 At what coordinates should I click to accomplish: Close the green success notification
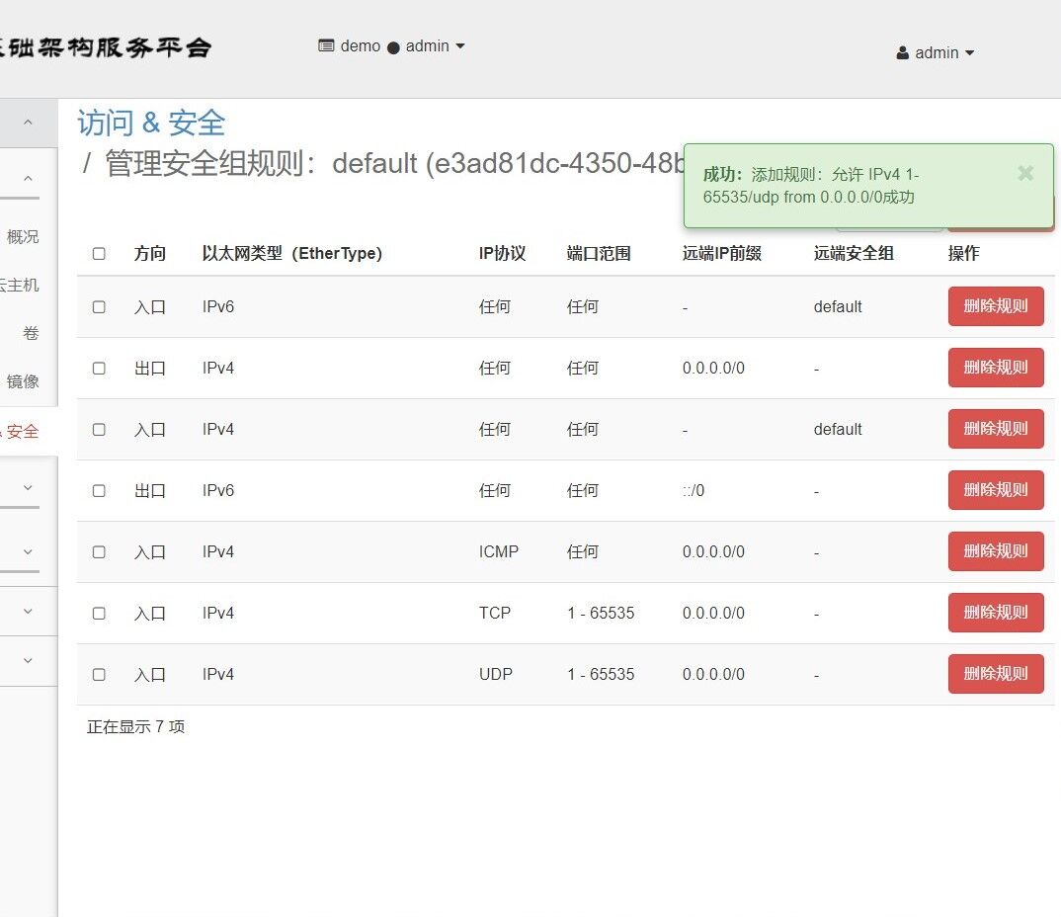[1025, 174]
